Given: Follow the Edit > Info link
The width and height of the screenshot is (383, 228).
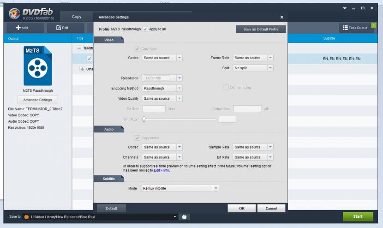Looking at the screenshot, I should [x=161, y=170].
